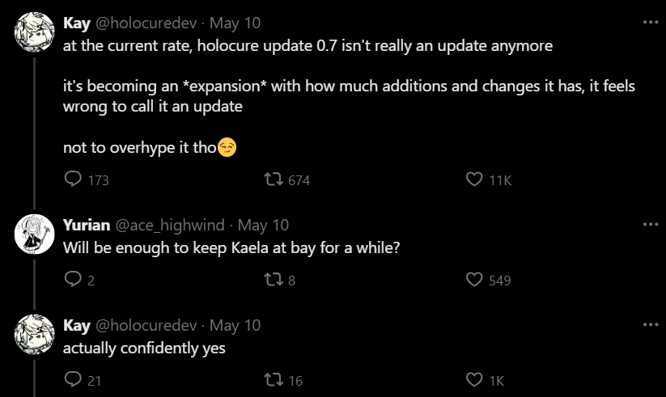Open Kay's avatar on the last reply

pyautogui.click(x=34, y=334)
